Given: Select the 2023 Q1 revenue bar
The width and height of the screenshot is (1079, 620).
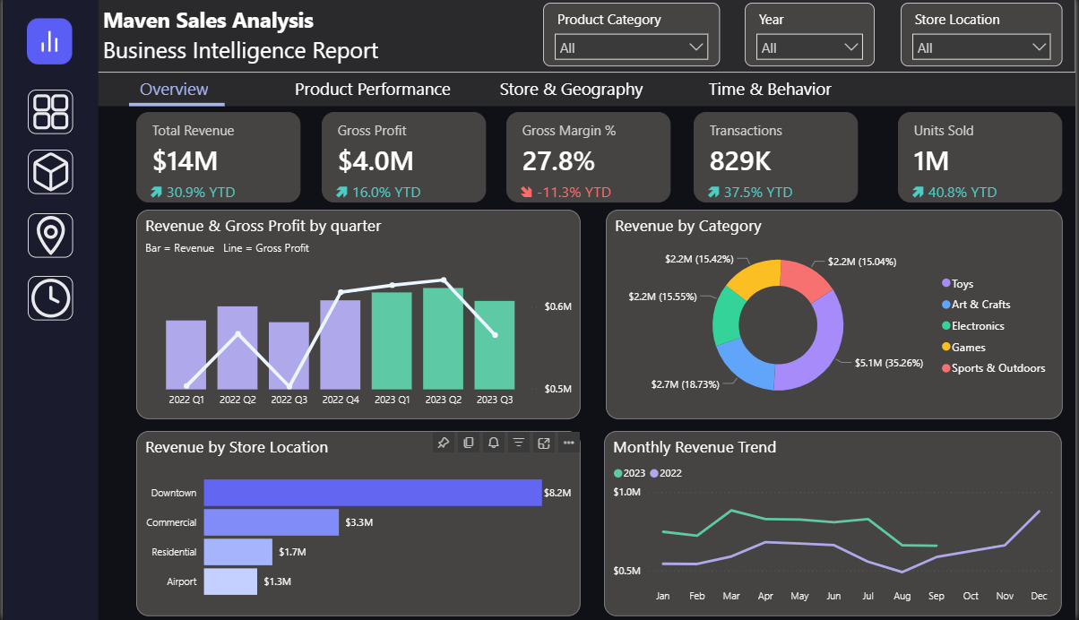Looking at the screenshot, I should pos(392,340).
